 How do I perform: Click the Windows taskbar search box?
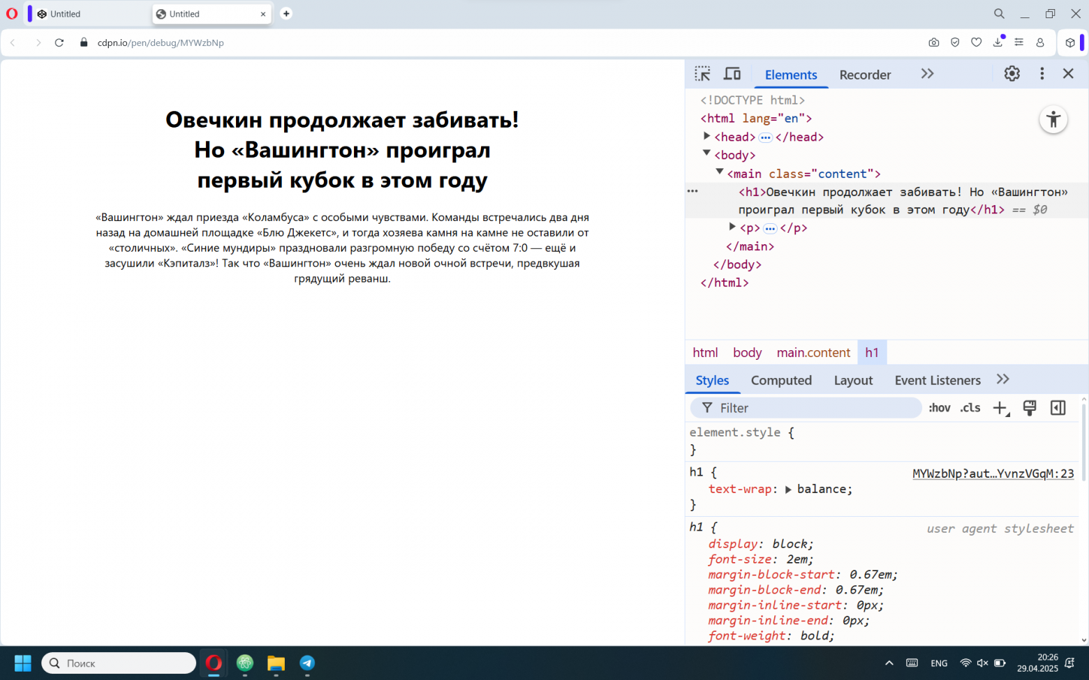(x=119, y=663)
